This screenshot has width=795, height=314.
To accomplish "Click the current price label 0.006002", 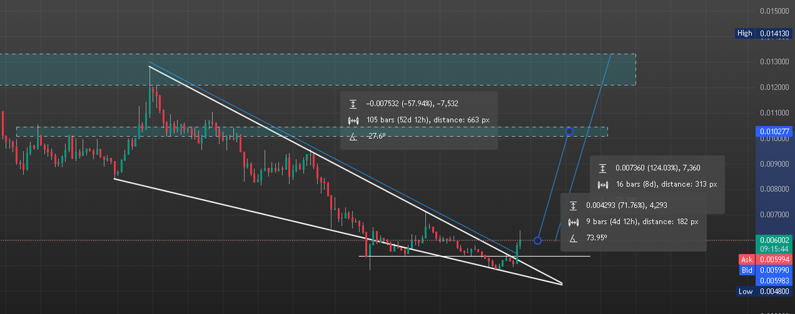I will 774,240.
